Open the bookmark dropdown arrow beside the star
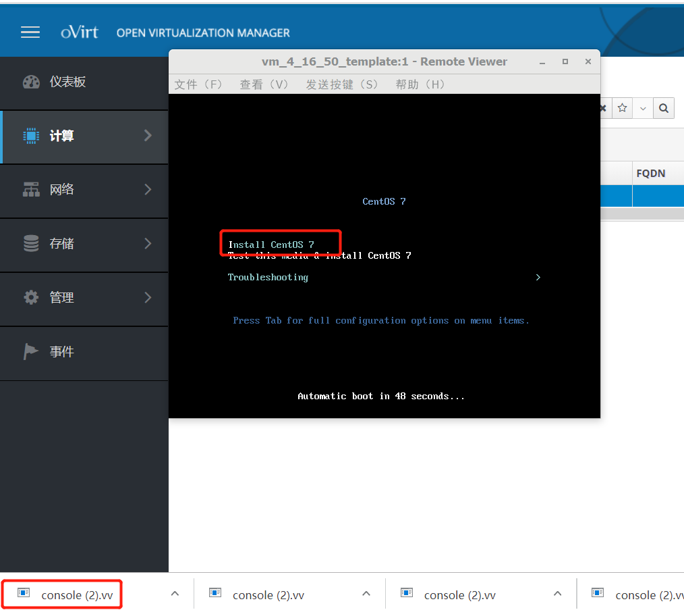 click(x=642, y=108)
